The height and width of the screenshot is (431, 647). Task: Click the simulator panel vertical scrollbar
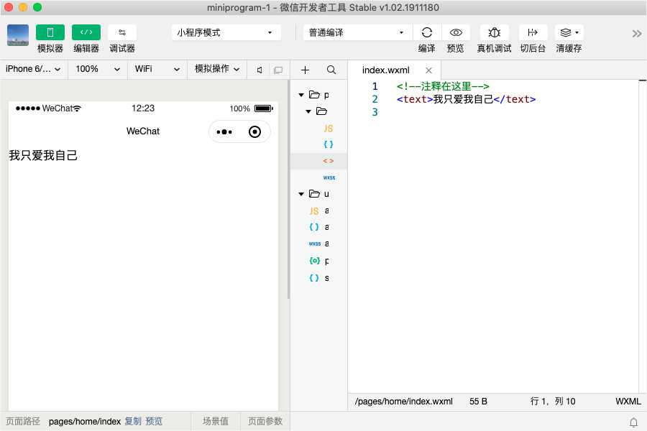click(288, 190)
